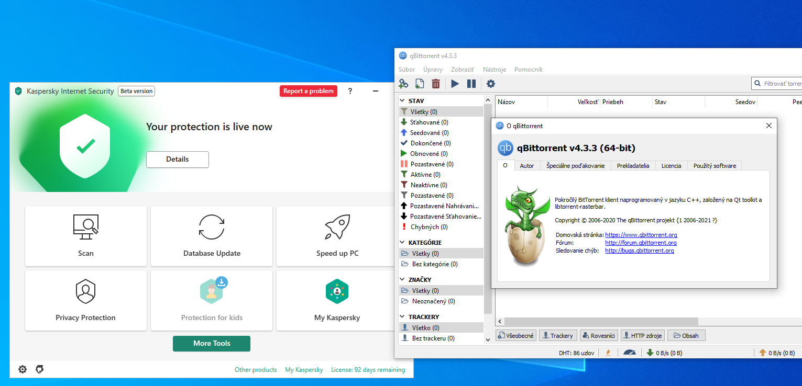Open the Scan tile in Kaspersky

pyautogui.click(x=86, y=236)
